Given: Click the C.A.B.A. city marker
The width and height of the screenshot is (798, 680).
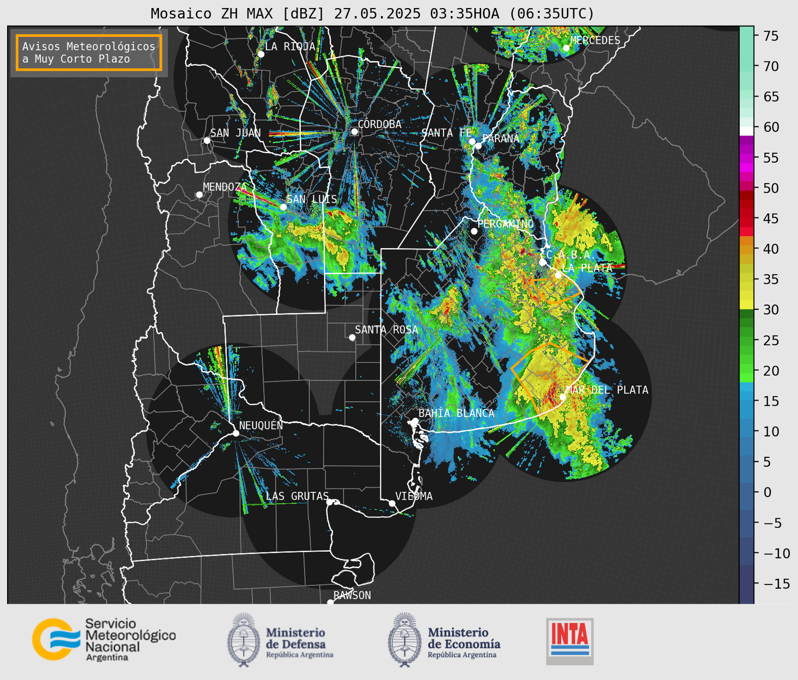Looking at the screenshot, I should coord(543,262).
